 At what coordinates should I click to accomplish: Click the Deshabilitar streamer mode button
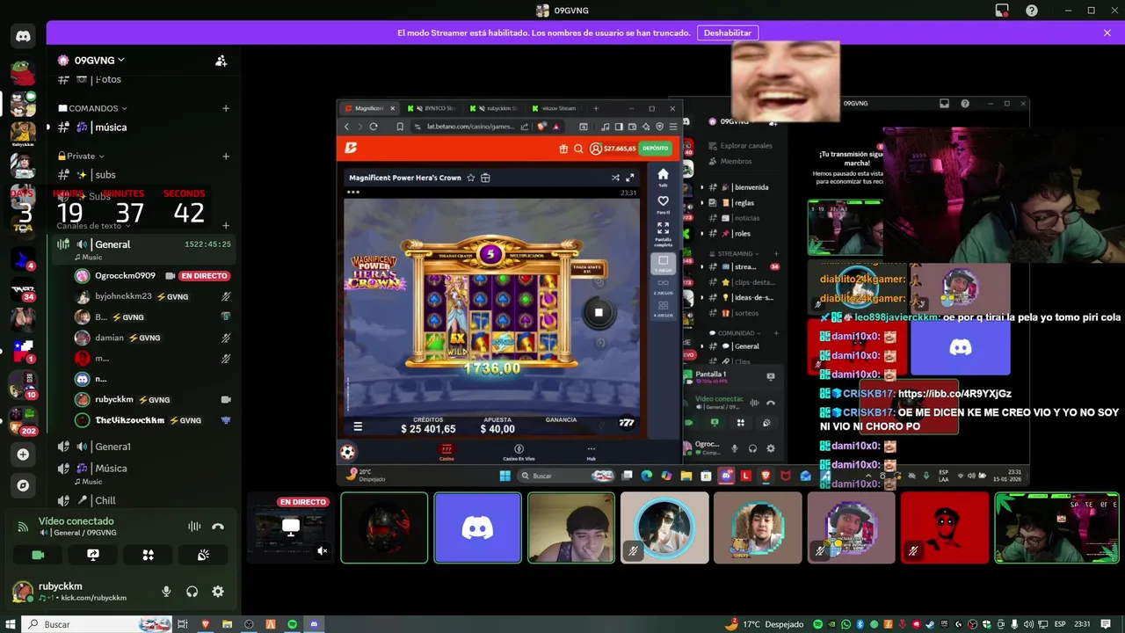728,33
